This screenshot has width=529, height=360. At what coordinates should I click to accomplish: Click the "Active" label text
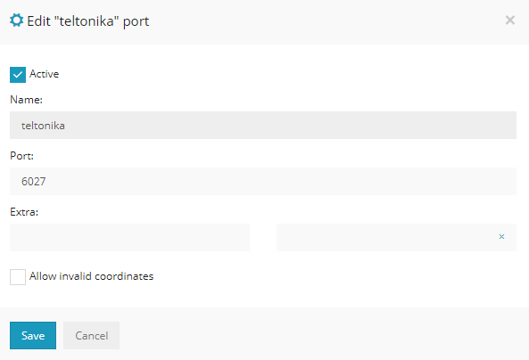pyautogui.click(x=45, y=74)
